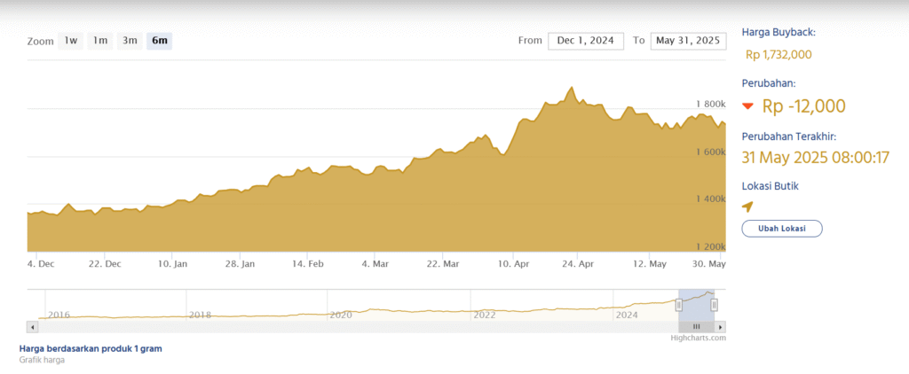Click the 10. Apr x-axis label
The width and height of the screenshot is (909, 374).
tap(513, 264)
